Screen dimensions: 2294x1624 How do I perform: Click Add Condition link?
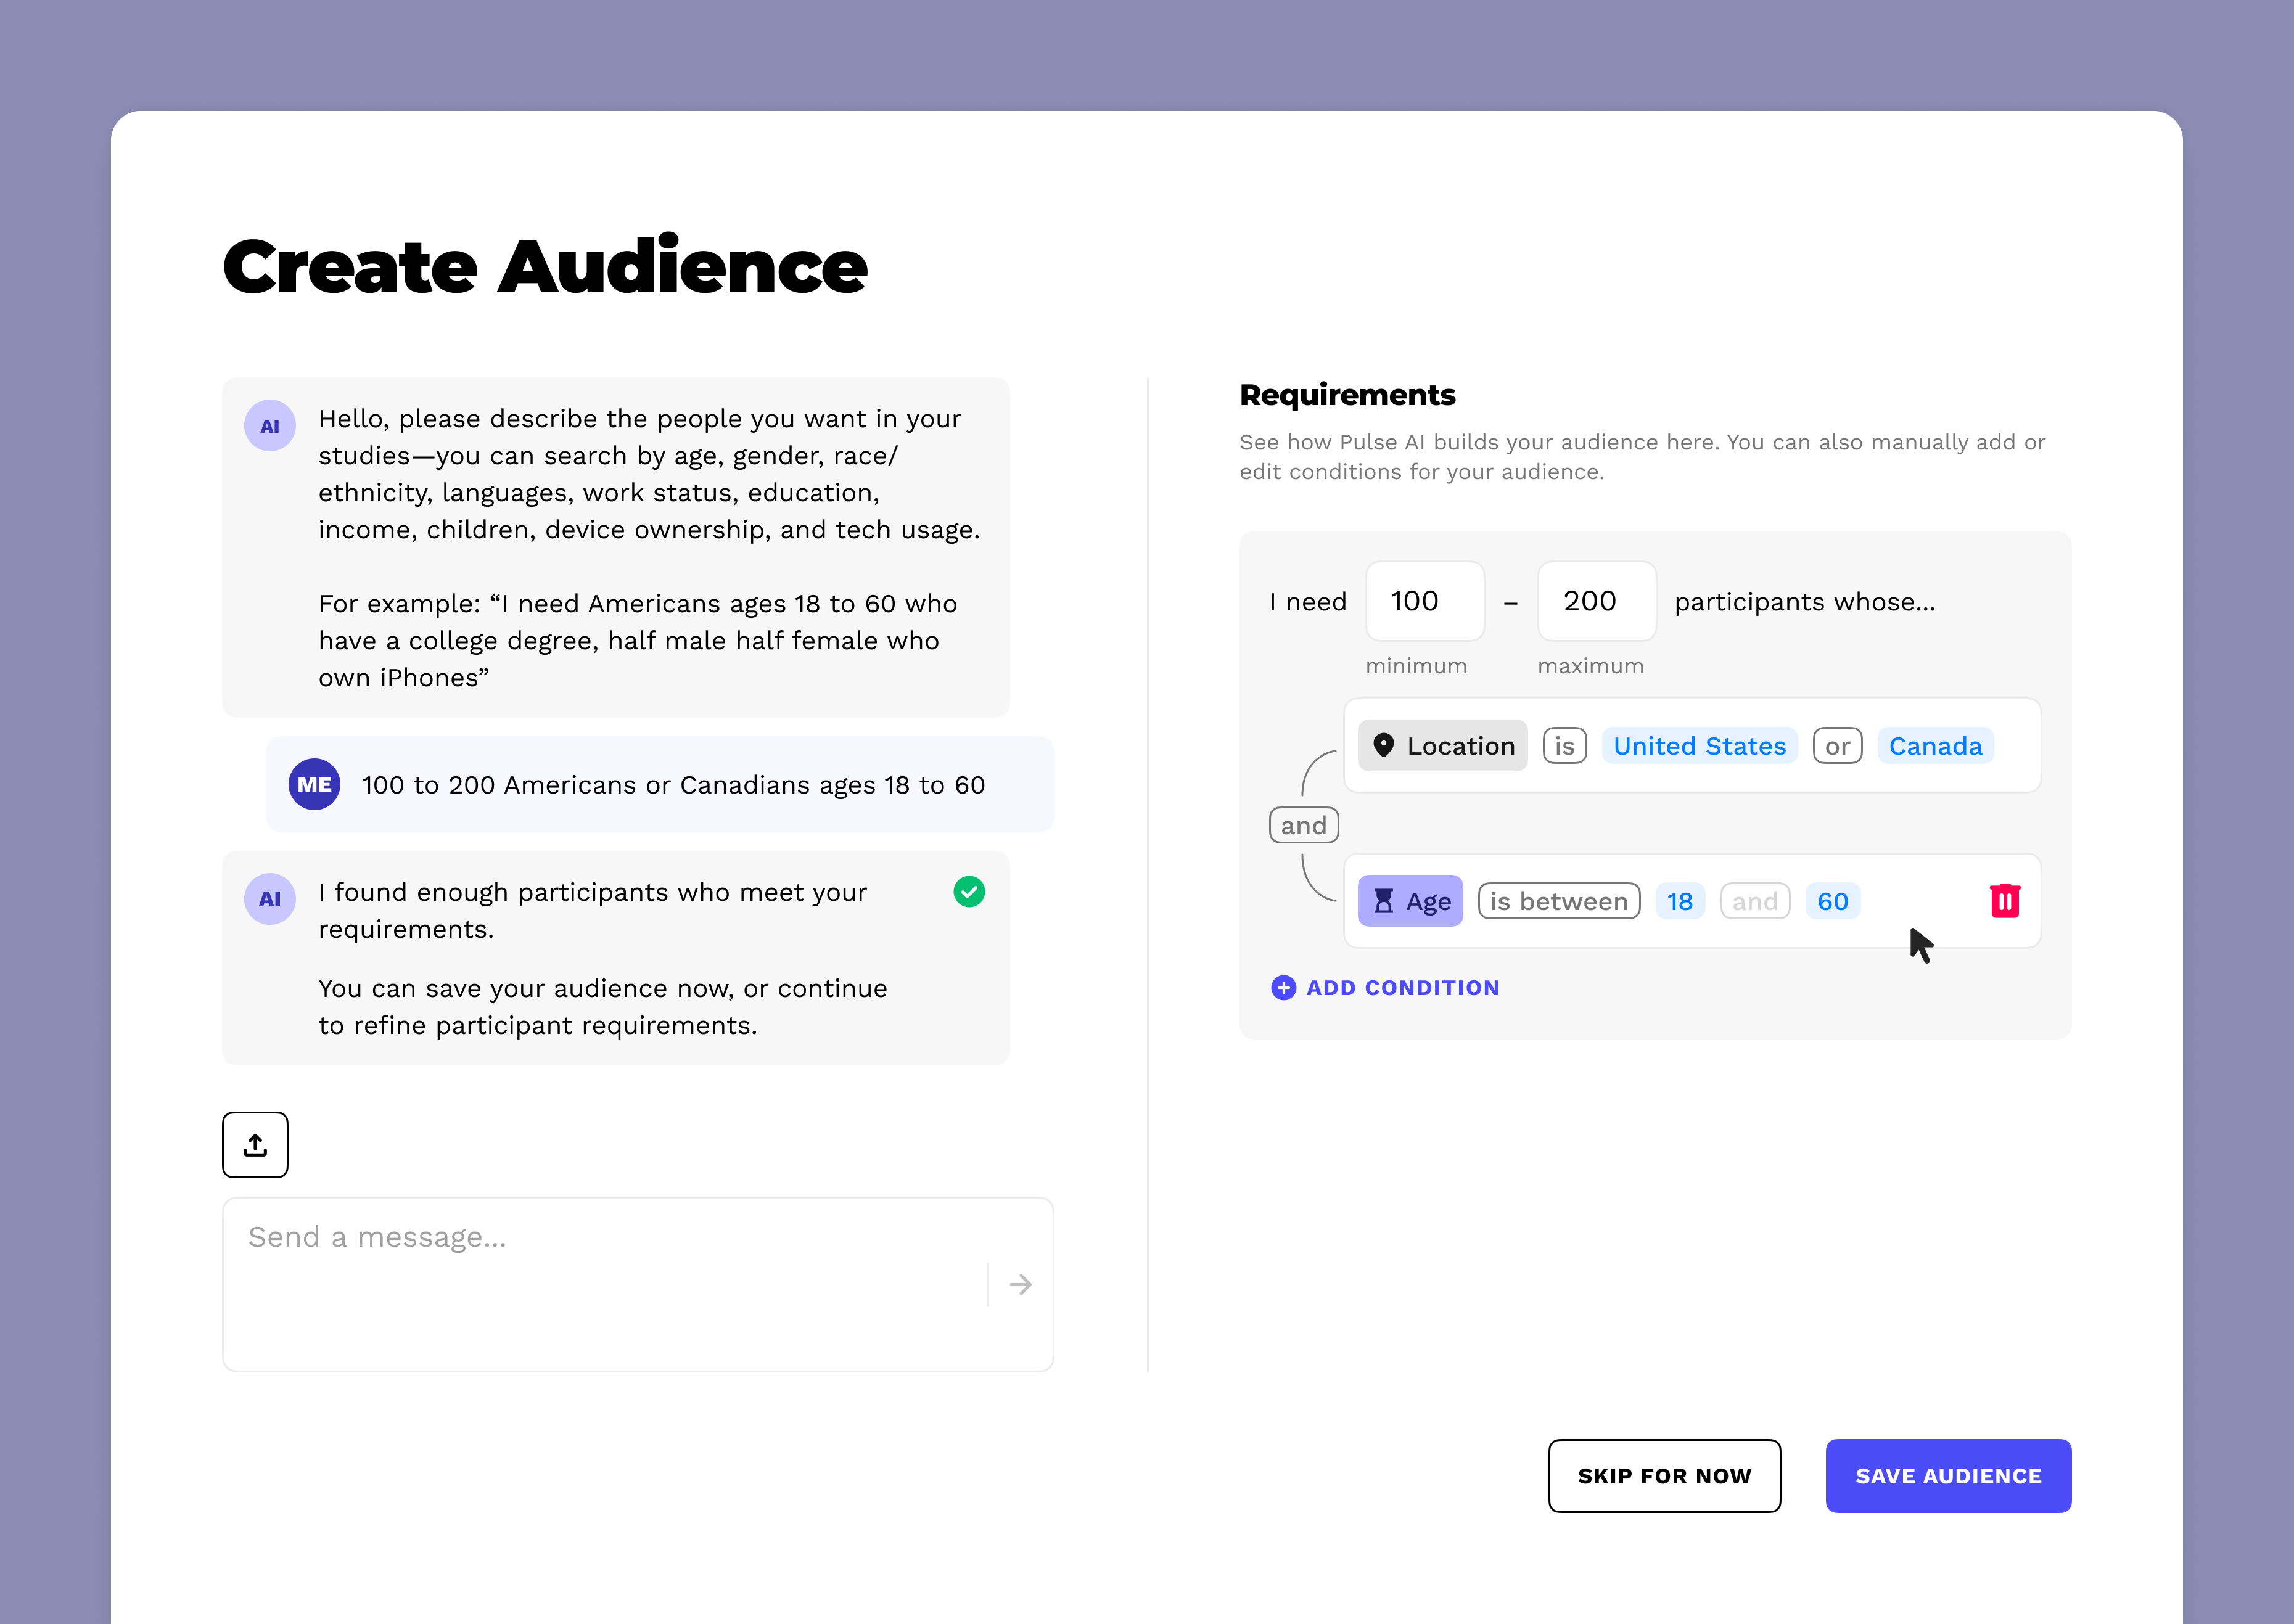1402,988
